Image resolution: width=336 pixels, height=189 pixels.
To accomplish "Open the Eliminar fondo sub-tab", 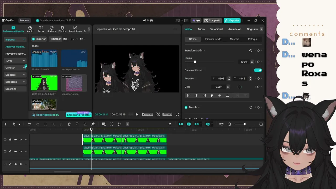I will click(x=213, y=39).
